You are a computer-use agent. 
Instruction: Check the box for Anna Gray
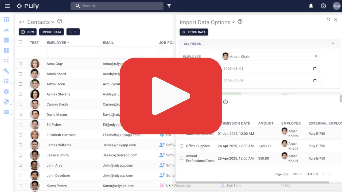coord(20,64)
